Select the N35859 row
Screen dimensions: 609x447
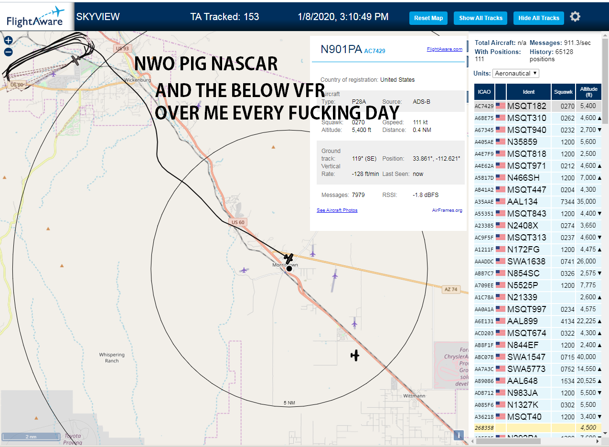(538, 142)
